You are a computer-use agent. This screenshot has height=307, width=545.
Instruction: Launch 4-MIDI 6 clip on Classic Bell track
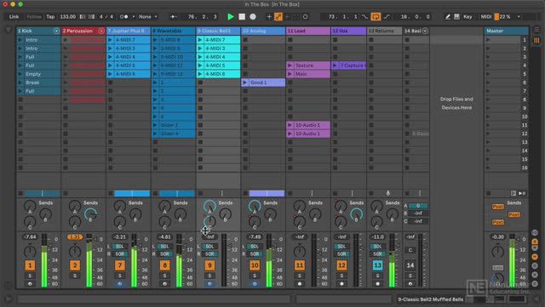[x=200, y=74]
